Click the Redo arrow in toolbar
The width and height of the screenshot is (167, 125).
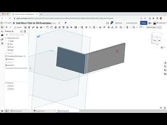[10, 27]
